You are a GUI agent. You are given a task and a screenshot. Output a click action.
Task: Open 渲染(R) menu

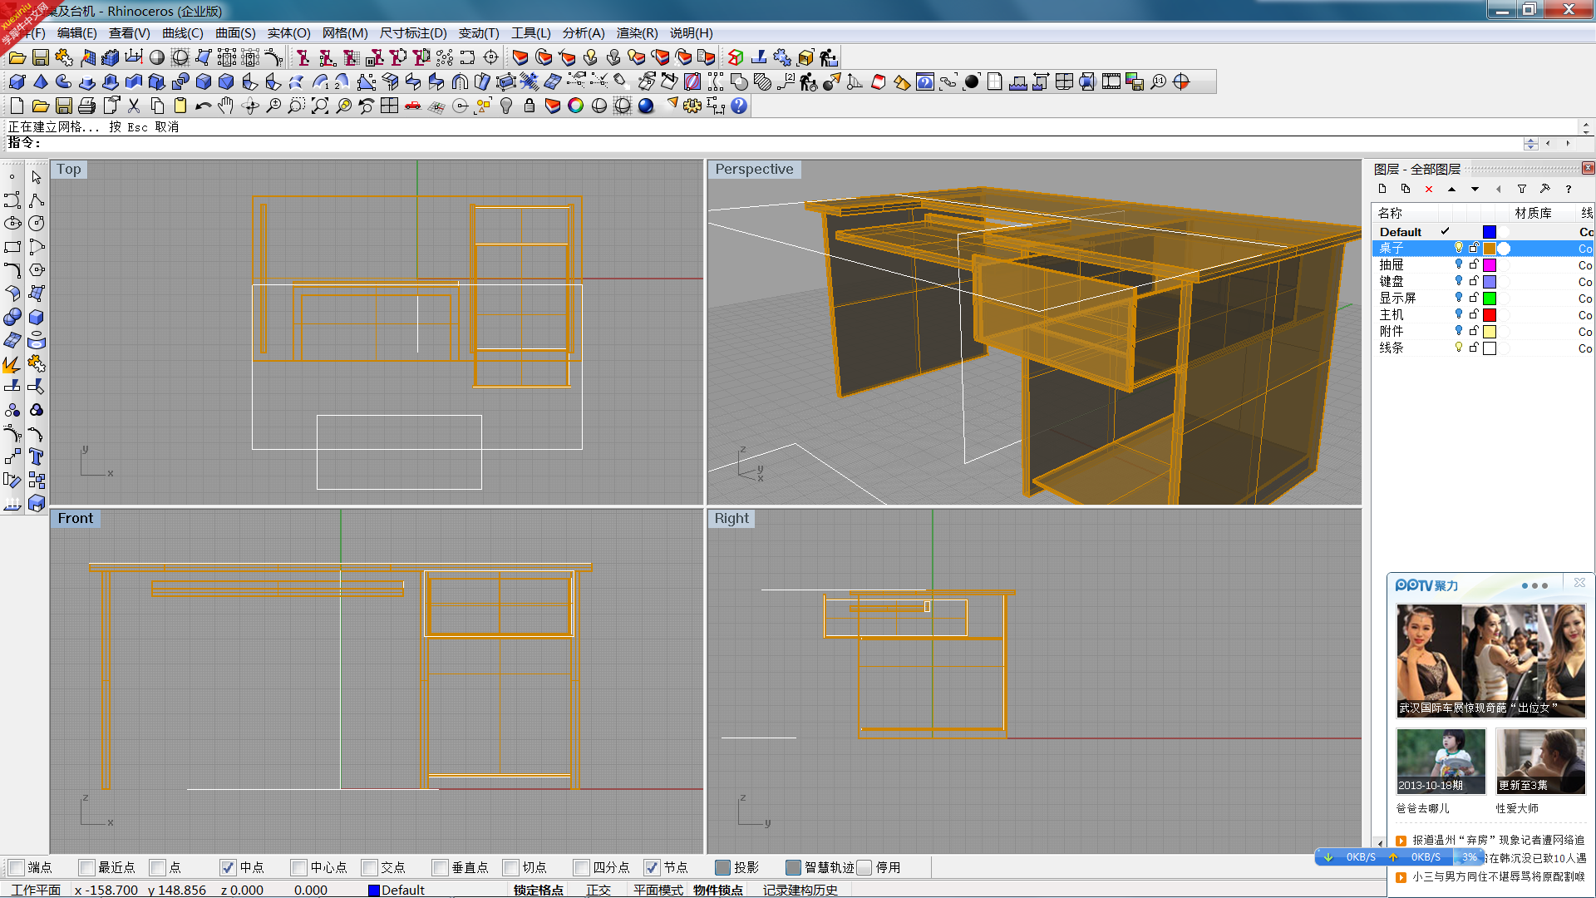[x=637, y=33]
